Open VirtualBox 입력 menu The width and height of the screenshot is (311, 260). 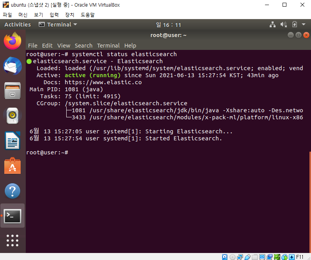(54, 15)
